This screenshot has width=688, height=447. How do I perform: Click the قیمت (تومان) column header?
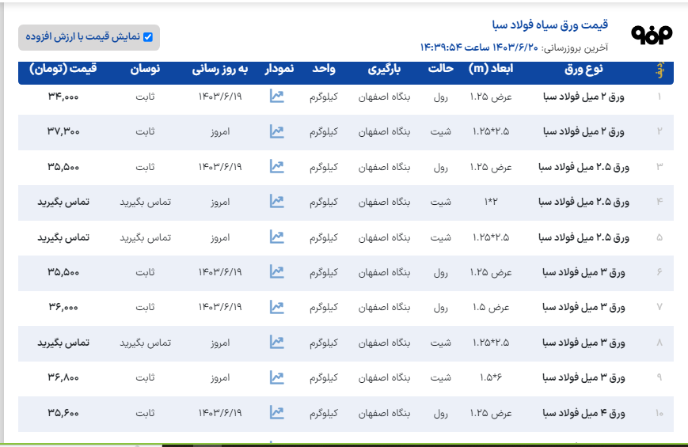pos(63,70)
